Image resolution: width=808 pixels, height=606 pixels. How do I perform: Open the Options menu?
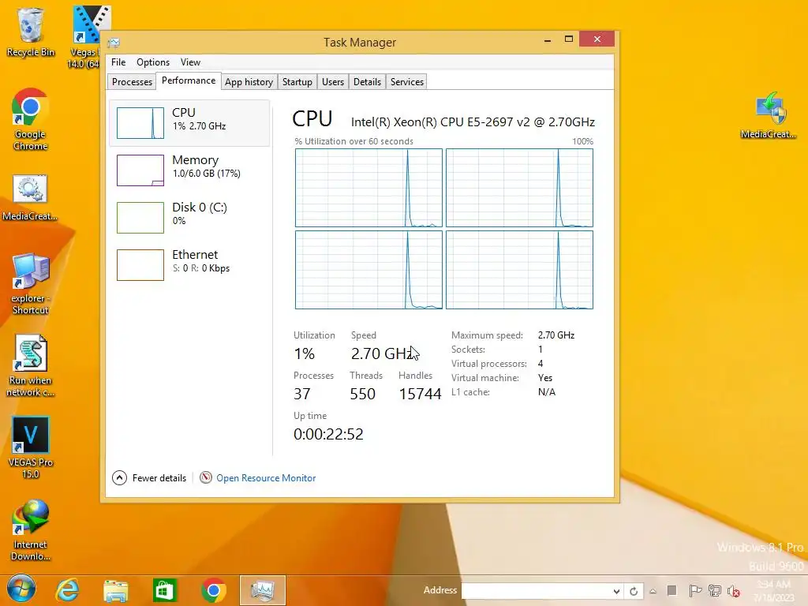pos(153,62)
